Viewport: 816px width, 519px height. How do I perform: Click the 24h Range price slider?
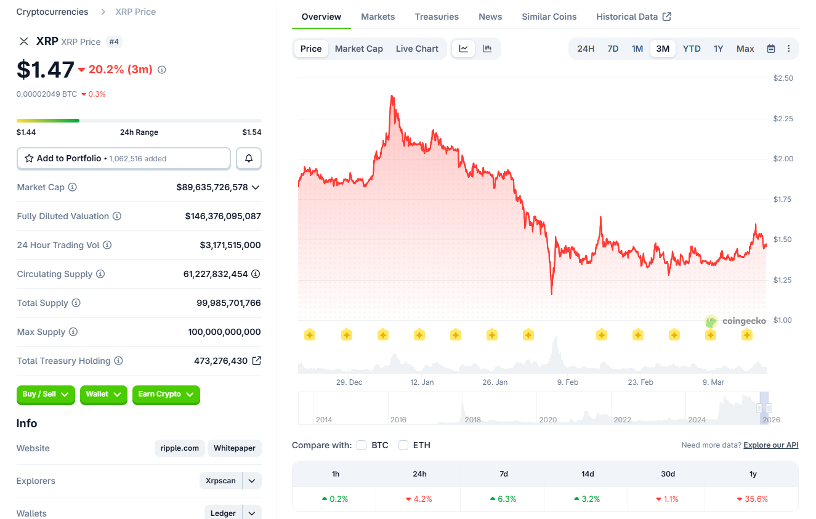tap(139, 121)
